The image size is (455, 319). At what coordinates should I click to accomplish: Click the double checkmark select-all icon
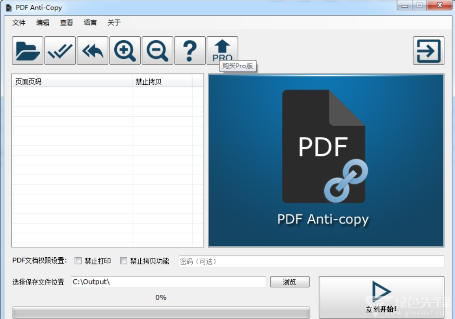pyautogui.click(x=60, y=51)
